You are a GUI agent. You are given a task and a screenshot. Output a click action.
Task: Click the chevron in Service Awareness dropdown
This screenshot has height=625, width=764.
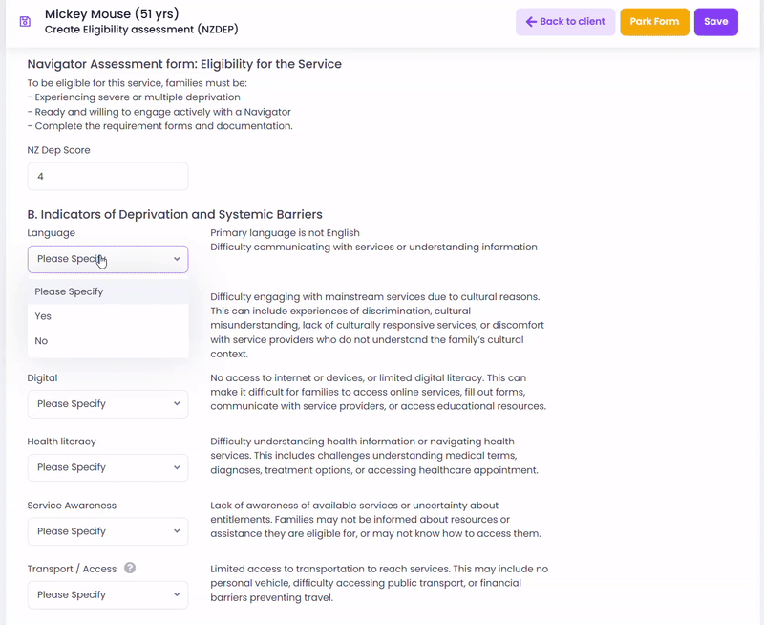tap(177, 531)
